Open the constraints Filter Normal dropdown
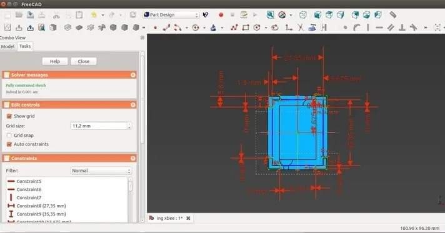 click(x=101, y=171)
